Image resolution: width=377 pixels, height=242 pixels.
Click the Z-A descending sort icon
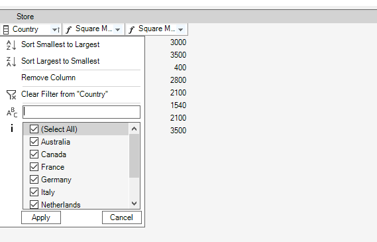(11, 62)
